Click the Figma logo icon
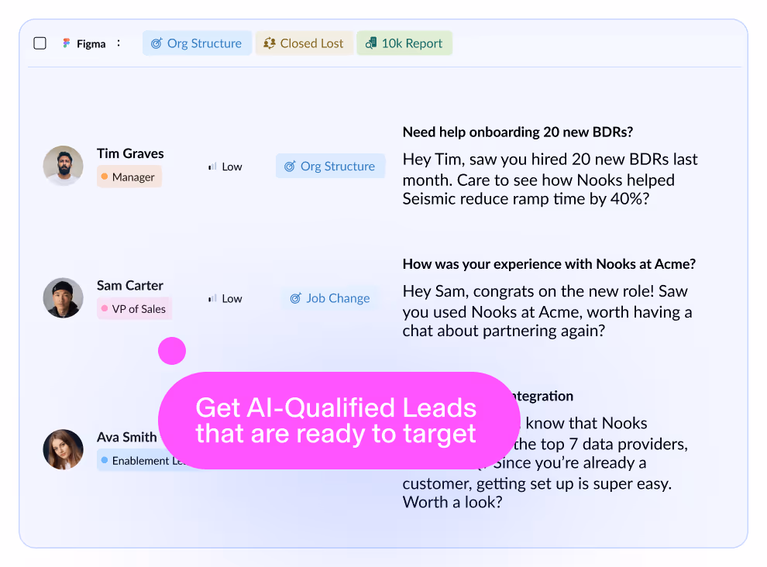The height and width of the screenshot is (567, 767). click(67, 43)
